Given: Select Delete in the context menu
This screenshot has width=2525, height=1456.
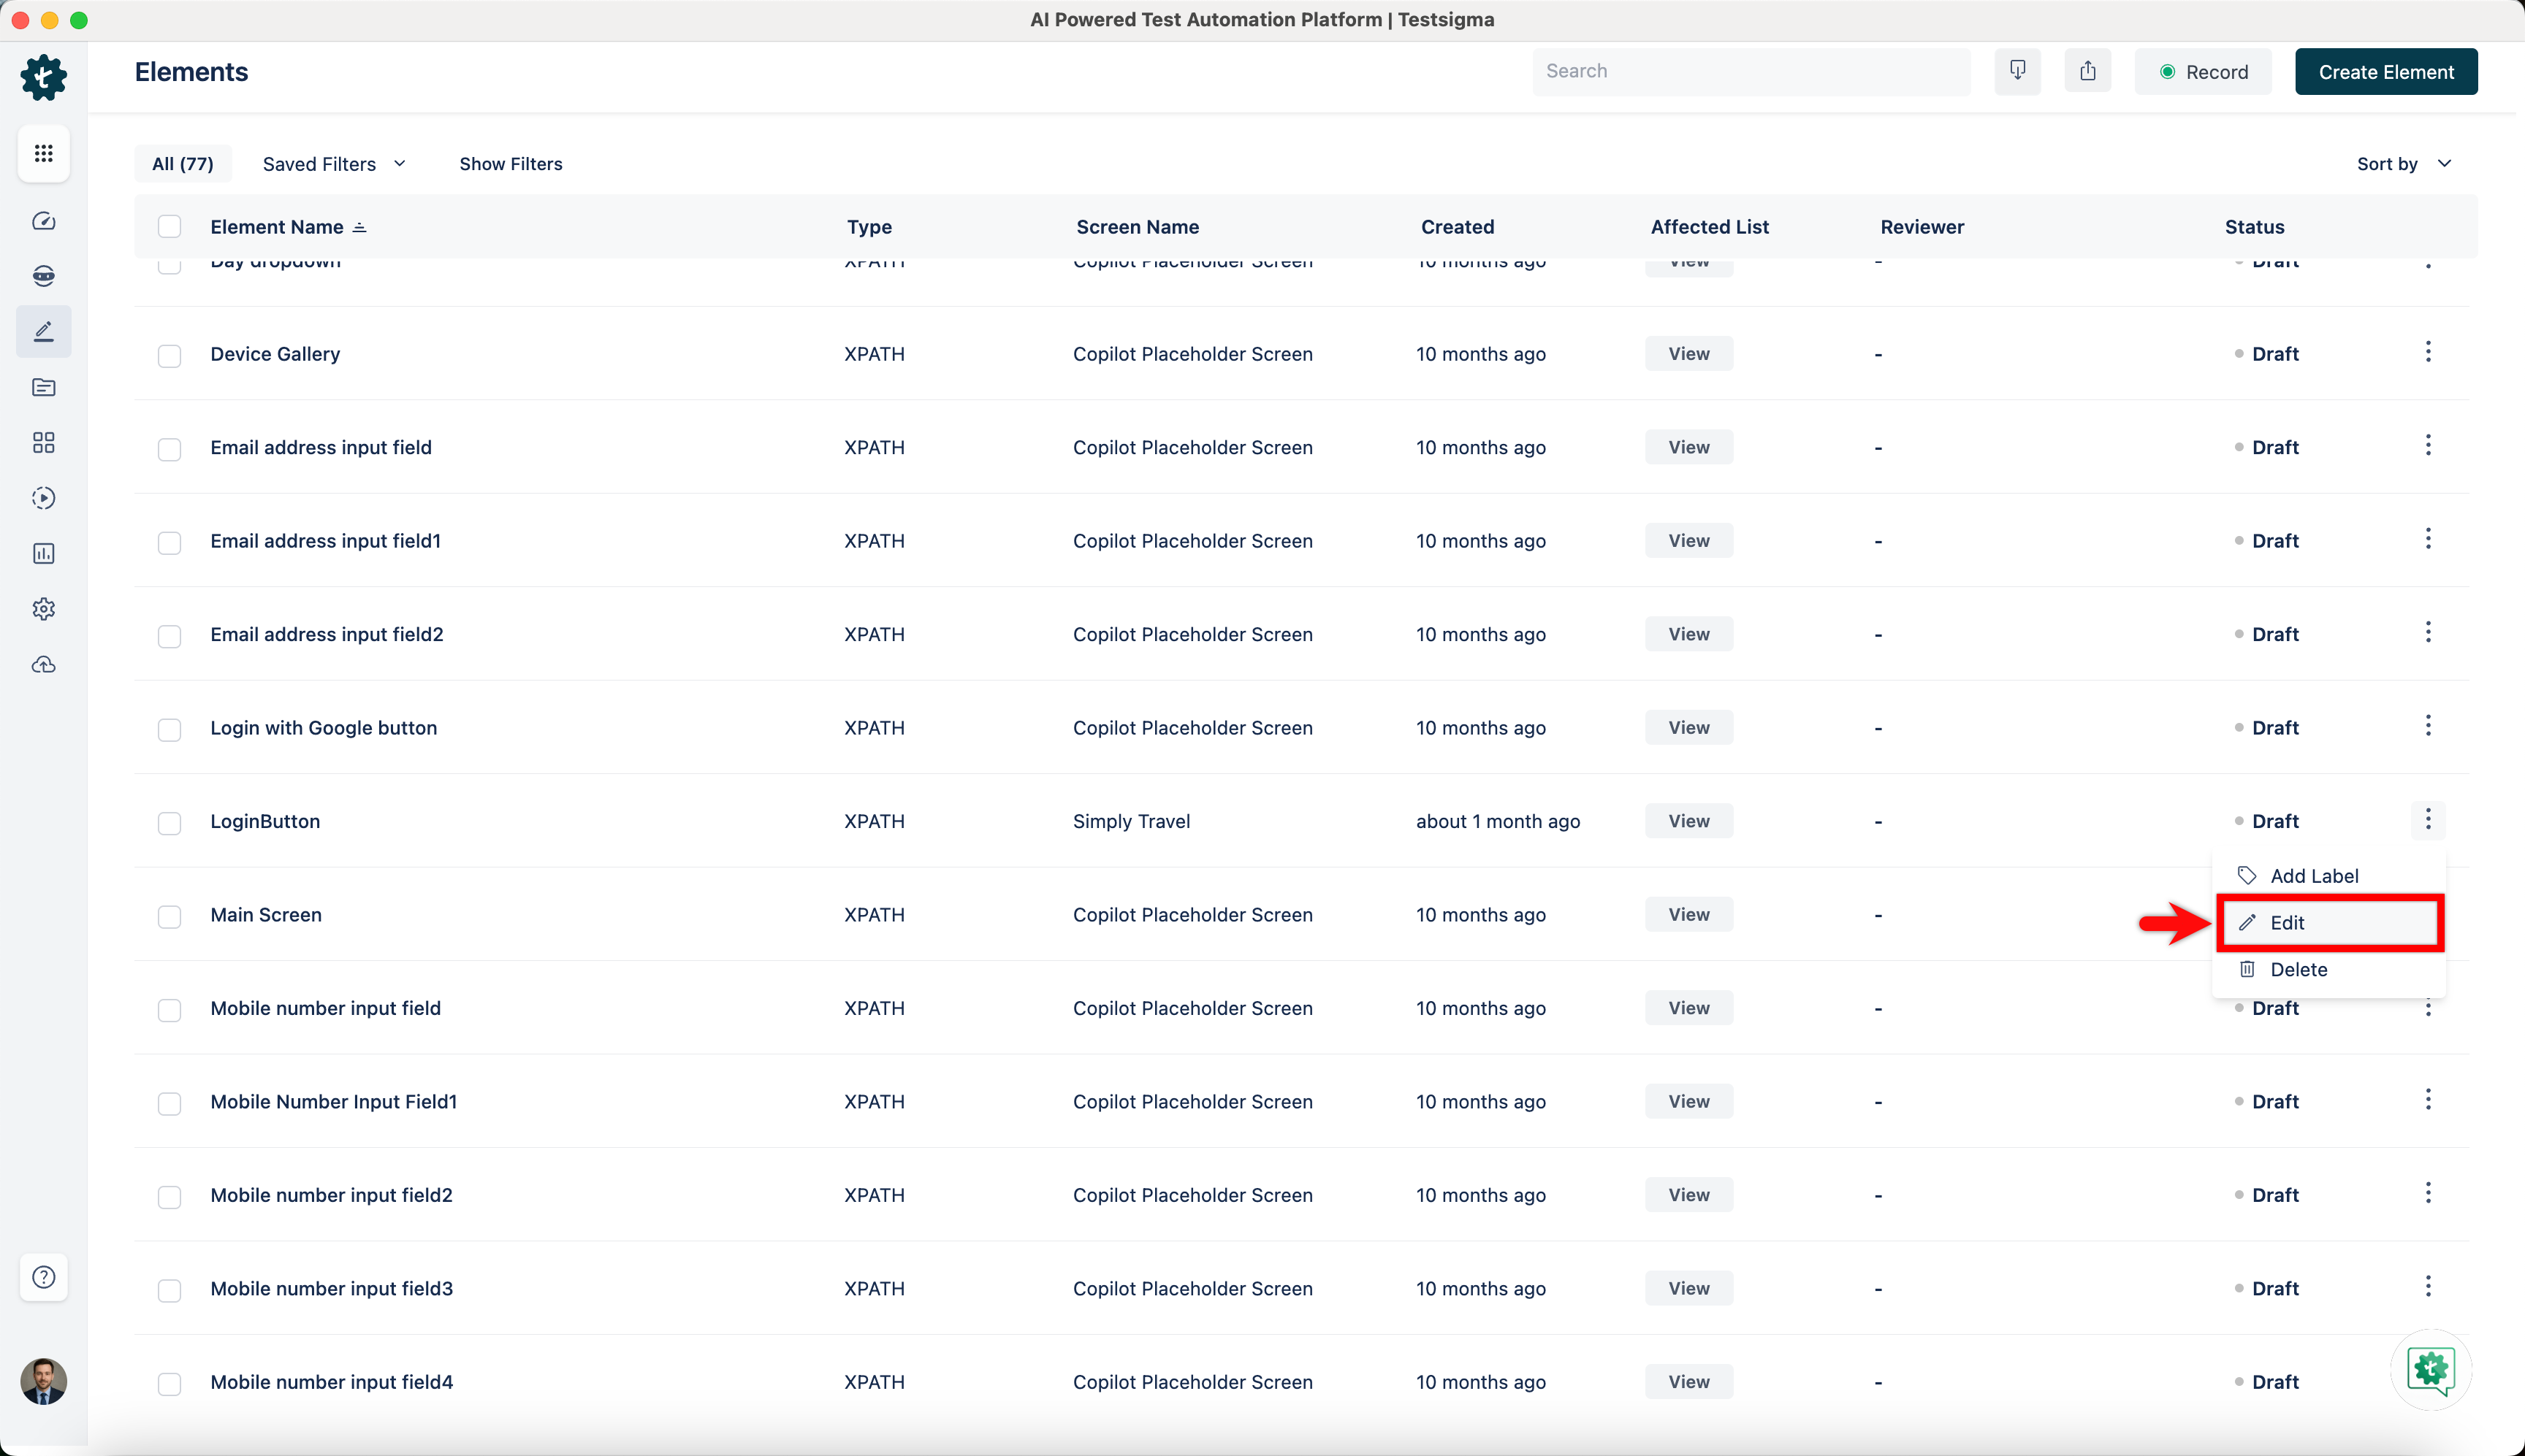Looking at the screenshot, I should tap(2298, 969).
